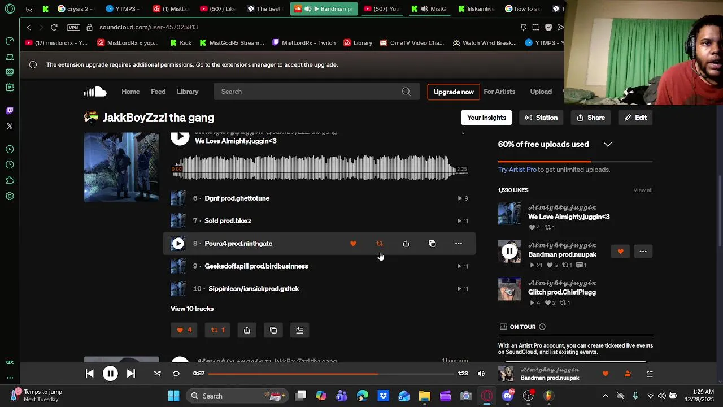Open Discord from the taskbar

pyautogui.click(x=507, y=396)
